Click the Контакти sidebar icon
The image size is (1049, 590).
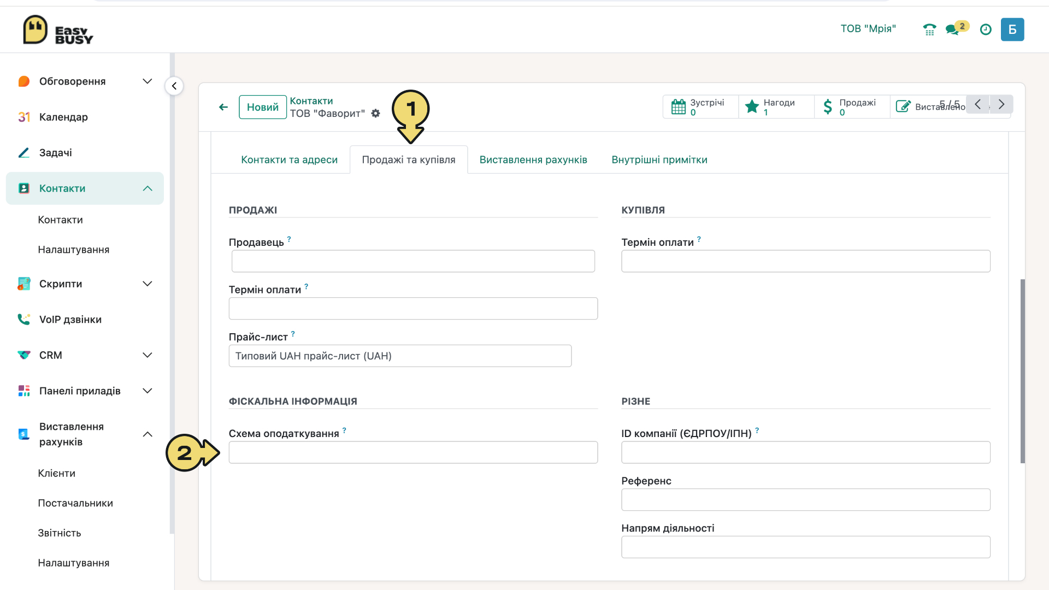point(23,188)
